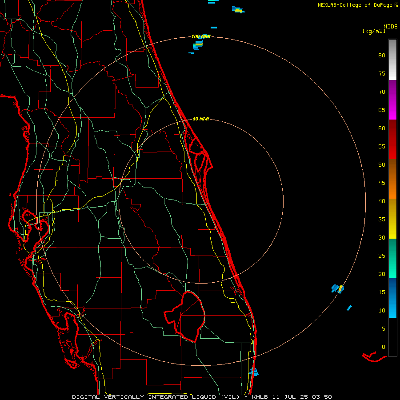Click the 'DIGITAL VERTICALLY INTEGRATED LIQUID (VIL)' caption

click(x=156, y=397)
